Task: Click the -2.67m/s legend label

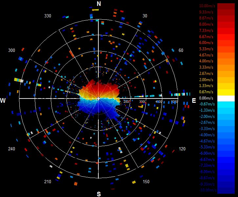Action: (207, 122)
